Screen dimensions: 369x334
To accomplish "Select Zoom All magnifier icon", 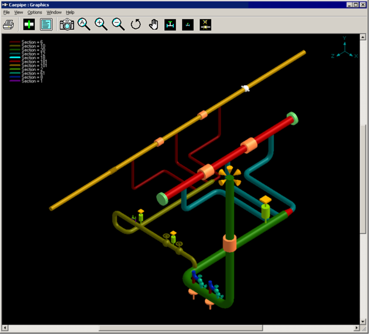I will pyautogui.click(x=84, y=24).
